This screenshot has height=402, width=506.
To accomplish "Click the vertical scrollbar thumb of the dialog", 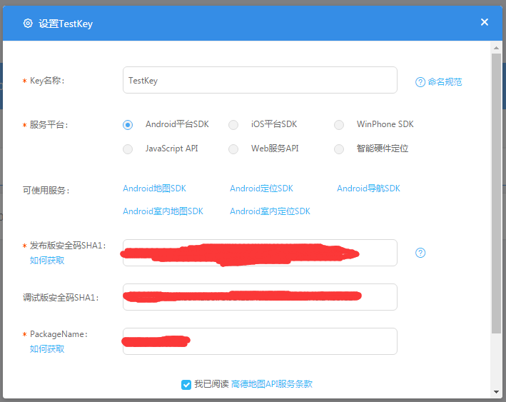I will point(496,194).
